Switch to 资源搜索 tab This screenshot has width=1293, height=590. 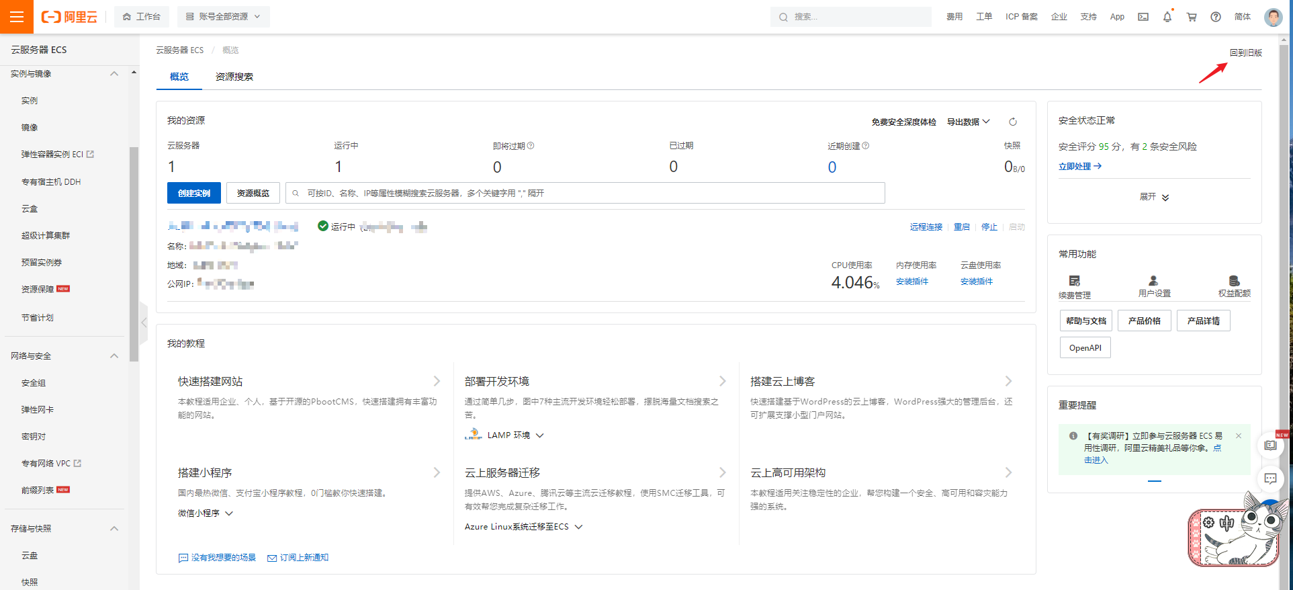tap(234, 77)
